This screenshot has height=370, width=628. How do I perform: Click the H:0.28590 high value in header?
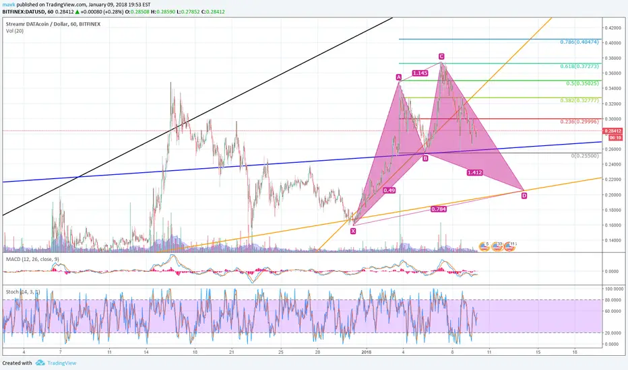[164, 12]
